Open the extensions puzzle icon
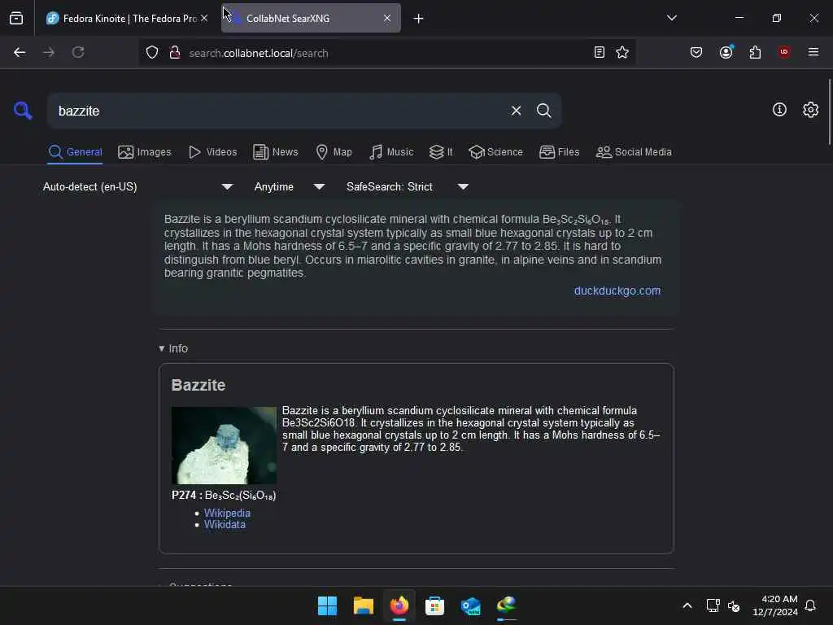 click(755, 52)
